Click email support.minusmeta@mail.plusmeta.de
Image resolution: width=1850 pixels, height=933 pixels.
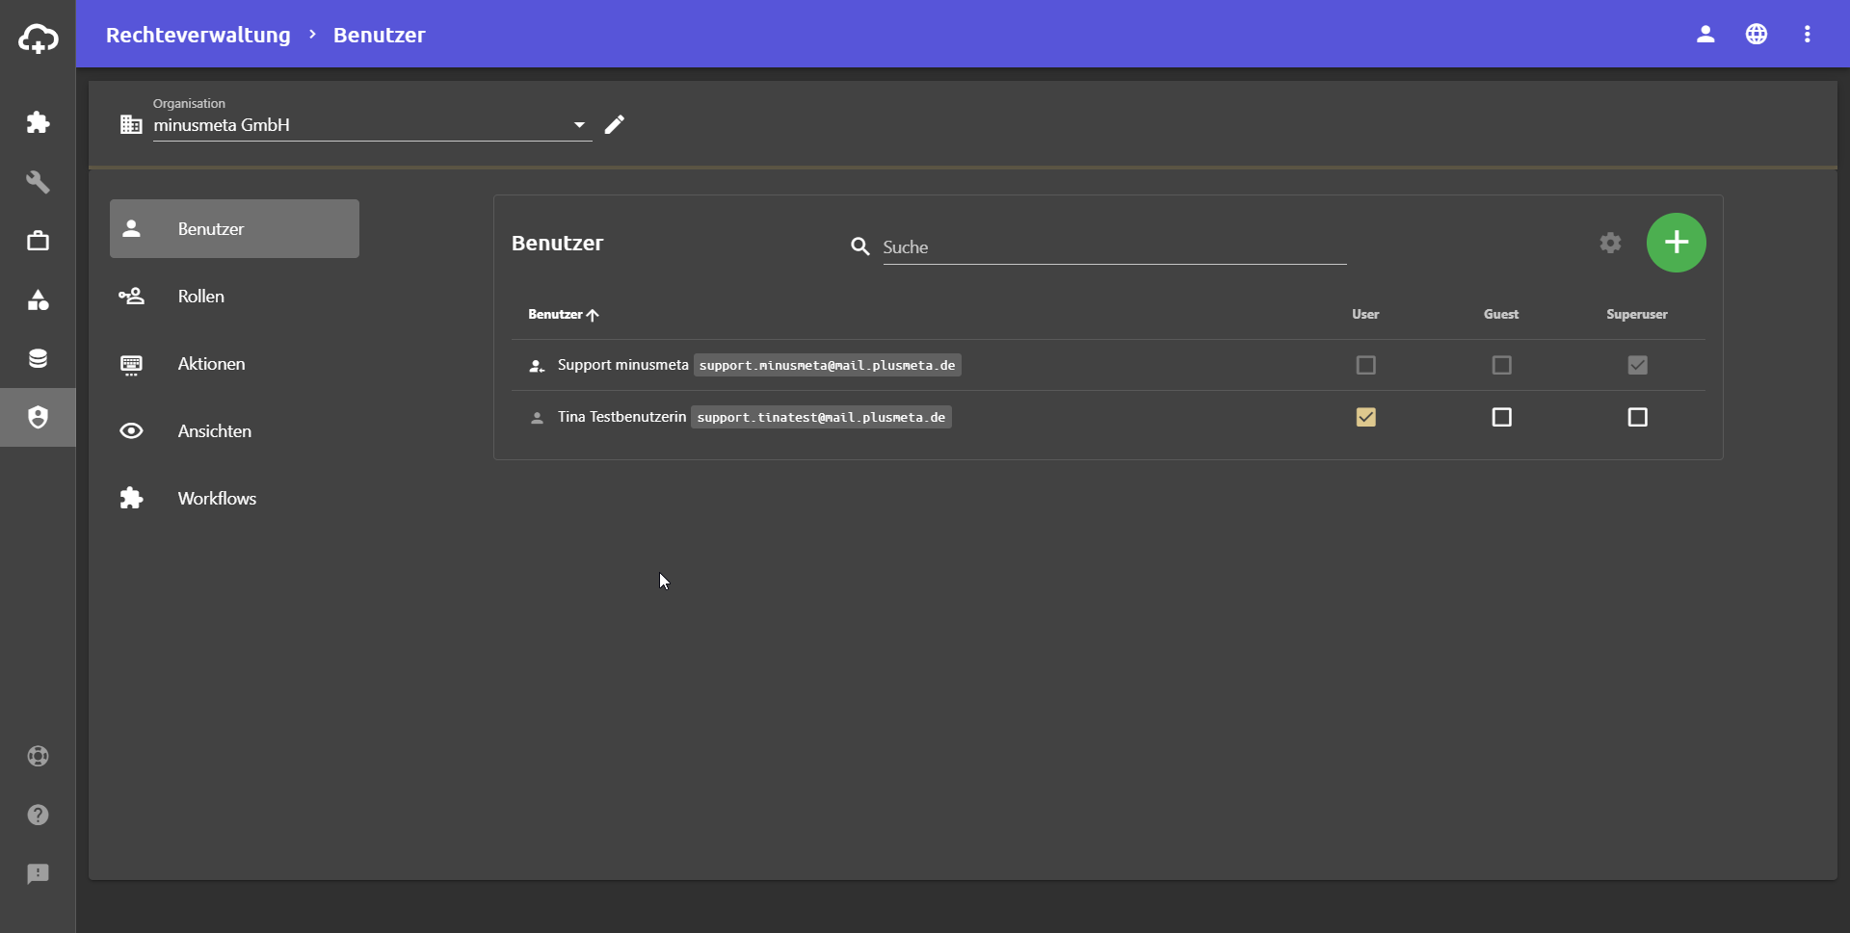pyautogui.click(x=828, y=365)
